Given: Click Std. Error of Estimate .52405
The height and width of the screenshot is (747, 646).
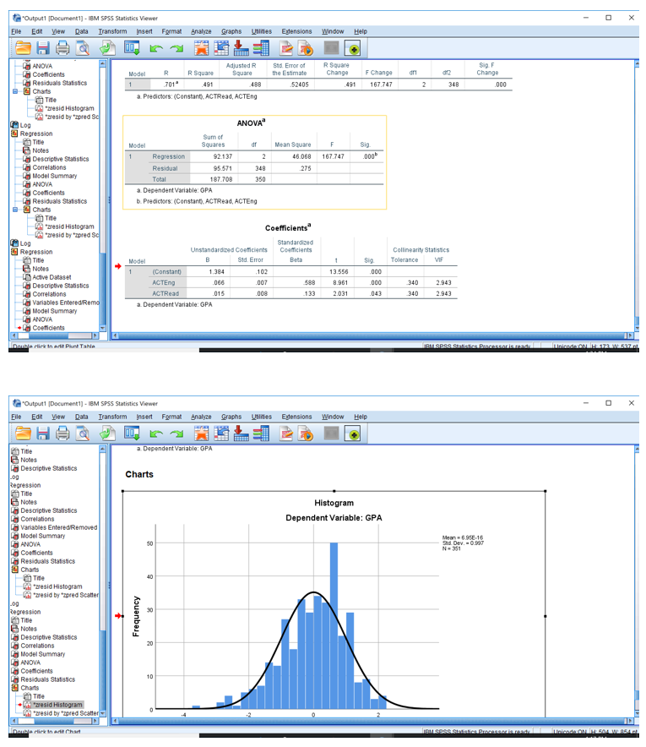Looking at the screenshot, I should tap(300, 85).
